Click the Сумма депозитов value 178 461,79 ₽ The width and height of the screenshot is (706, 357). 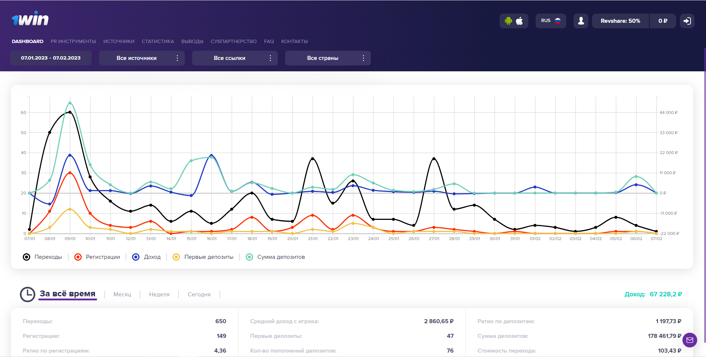tap(664, 336)
